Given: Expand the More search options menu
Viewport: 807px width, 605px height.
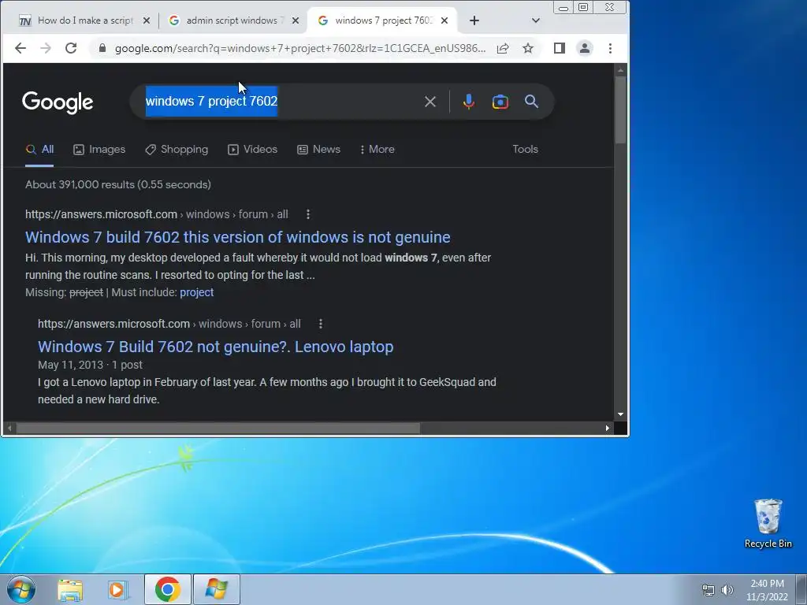Looking at the screenshot, I should (377, 149).
